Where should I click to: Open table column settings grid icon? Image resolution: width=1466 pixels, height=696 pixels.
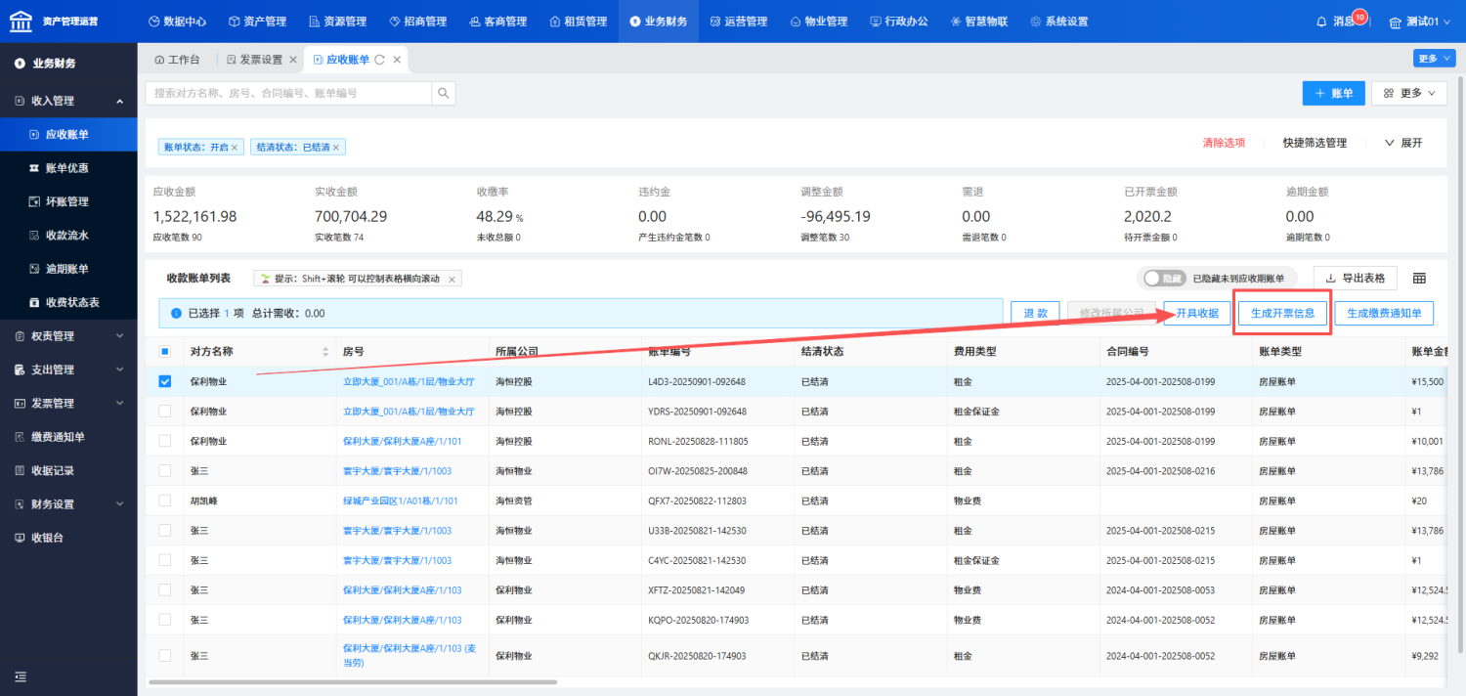click(1419, 279)
